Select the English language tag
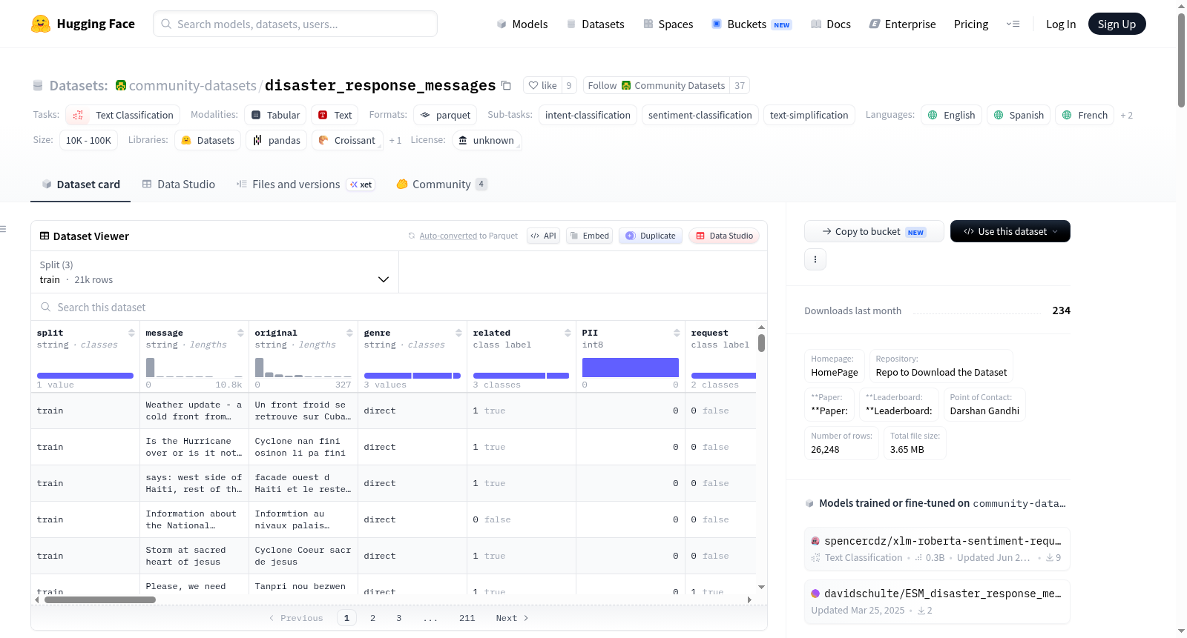The image size is (1187, 638). pos(952,115)
